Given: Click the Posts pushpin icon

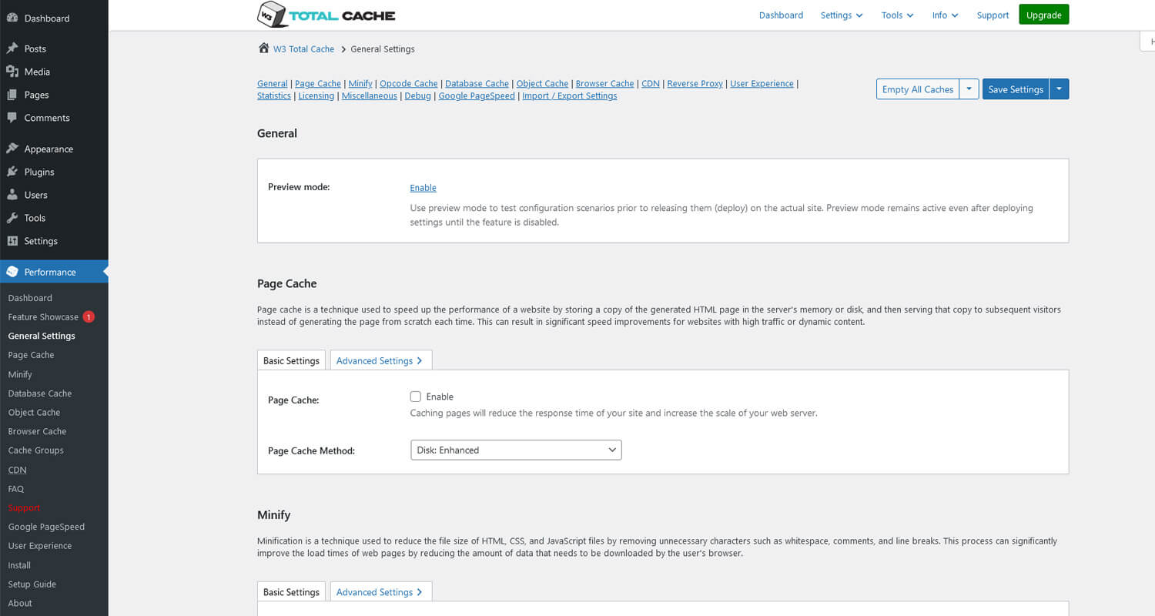Looking at the screenshot, I should click(12, 49).
